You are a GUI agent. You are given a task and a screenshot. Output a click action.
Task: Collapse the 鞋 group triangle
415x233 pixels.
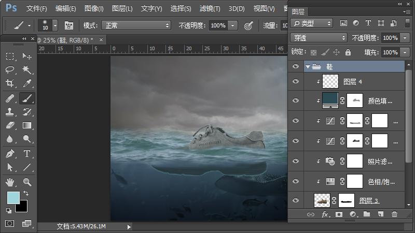point(308,67)
